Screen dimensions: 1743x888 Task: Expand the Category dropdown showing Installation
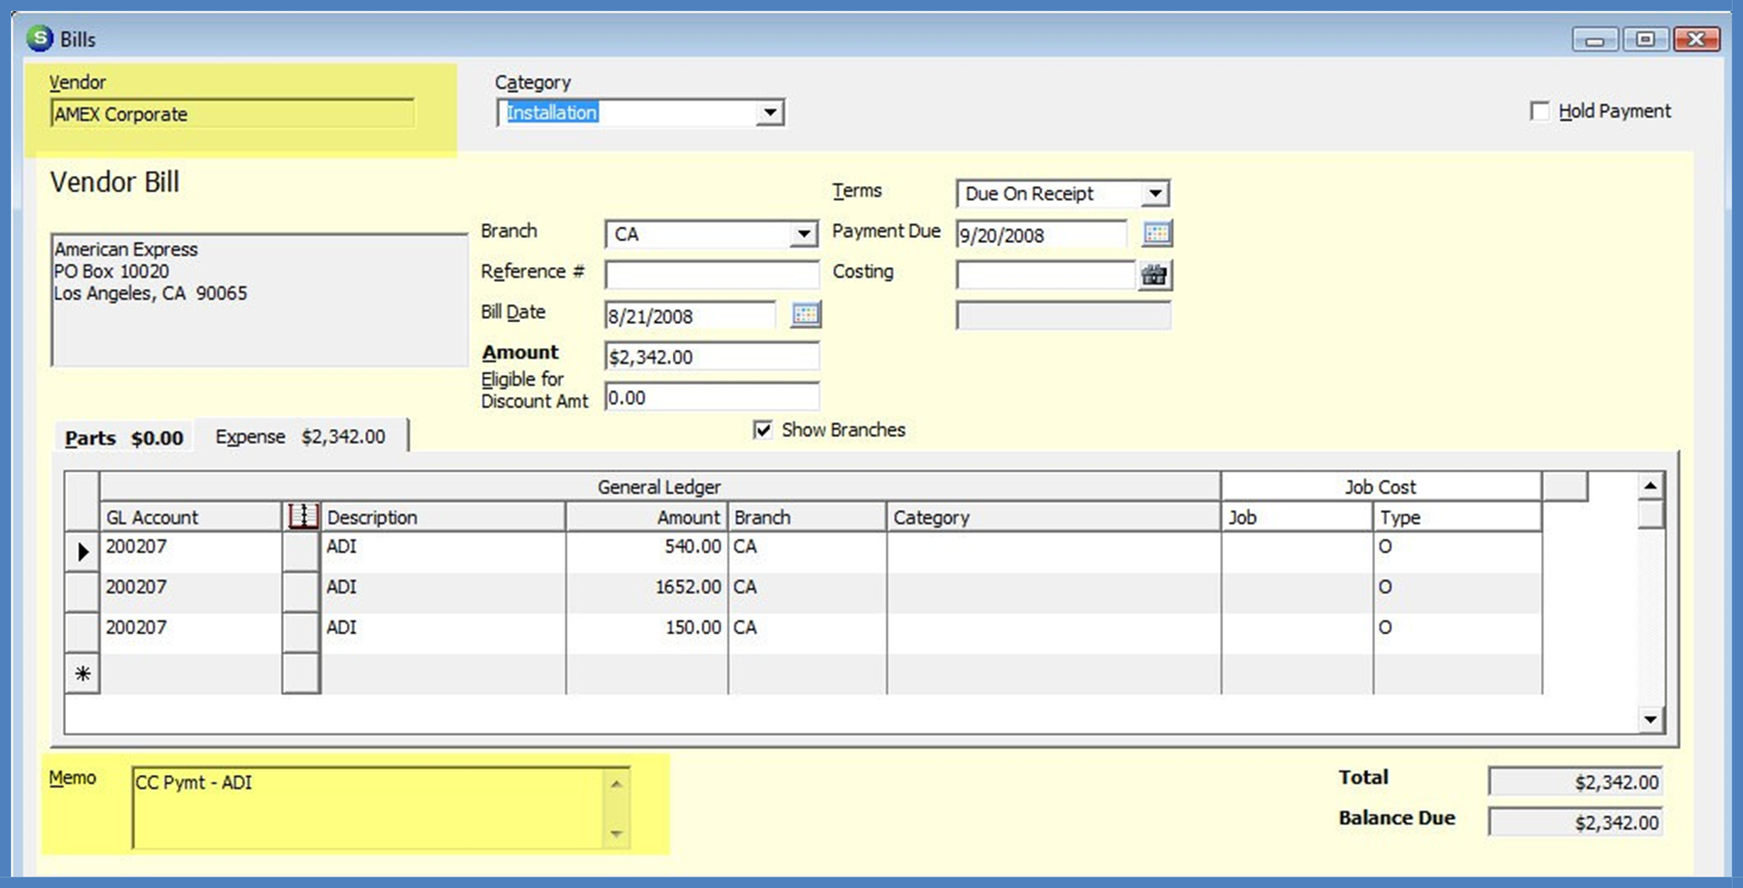[770, 113]
